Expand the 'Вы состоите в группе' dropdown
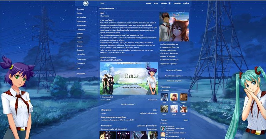Viewport: 266px width, 139px height. [174, 76]
